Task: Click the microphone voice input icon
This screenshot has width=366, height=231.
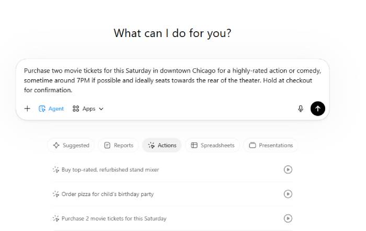Action: click(x=301, y=108)
